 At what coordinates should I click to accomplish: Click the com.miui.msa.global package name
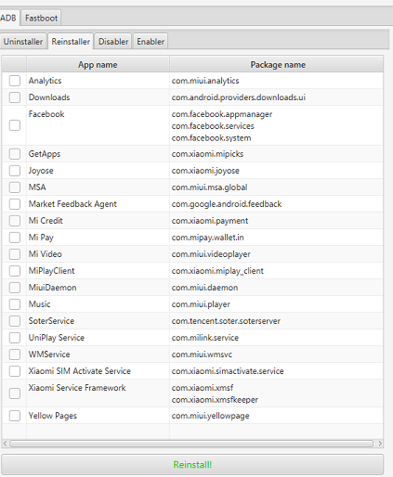(x=209, y=187)
